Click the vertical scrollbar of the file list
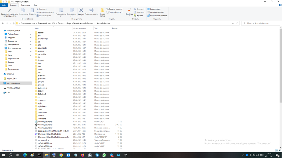 click(x=281, y=84)
